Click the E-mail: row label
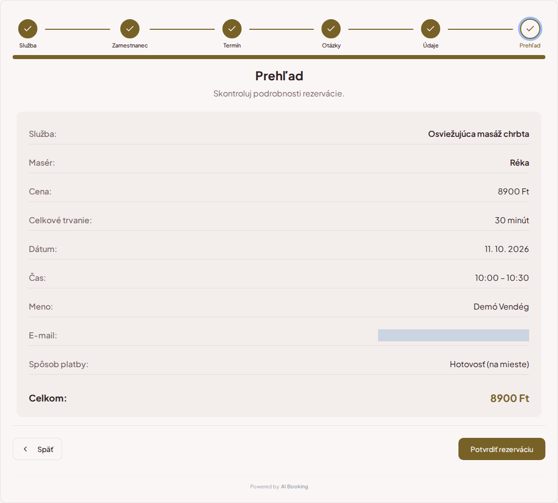 tap(42, 335)
